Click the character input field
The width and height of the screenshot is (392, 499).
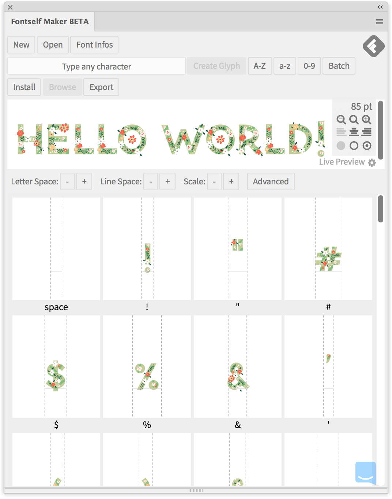(x=96, y=66)
